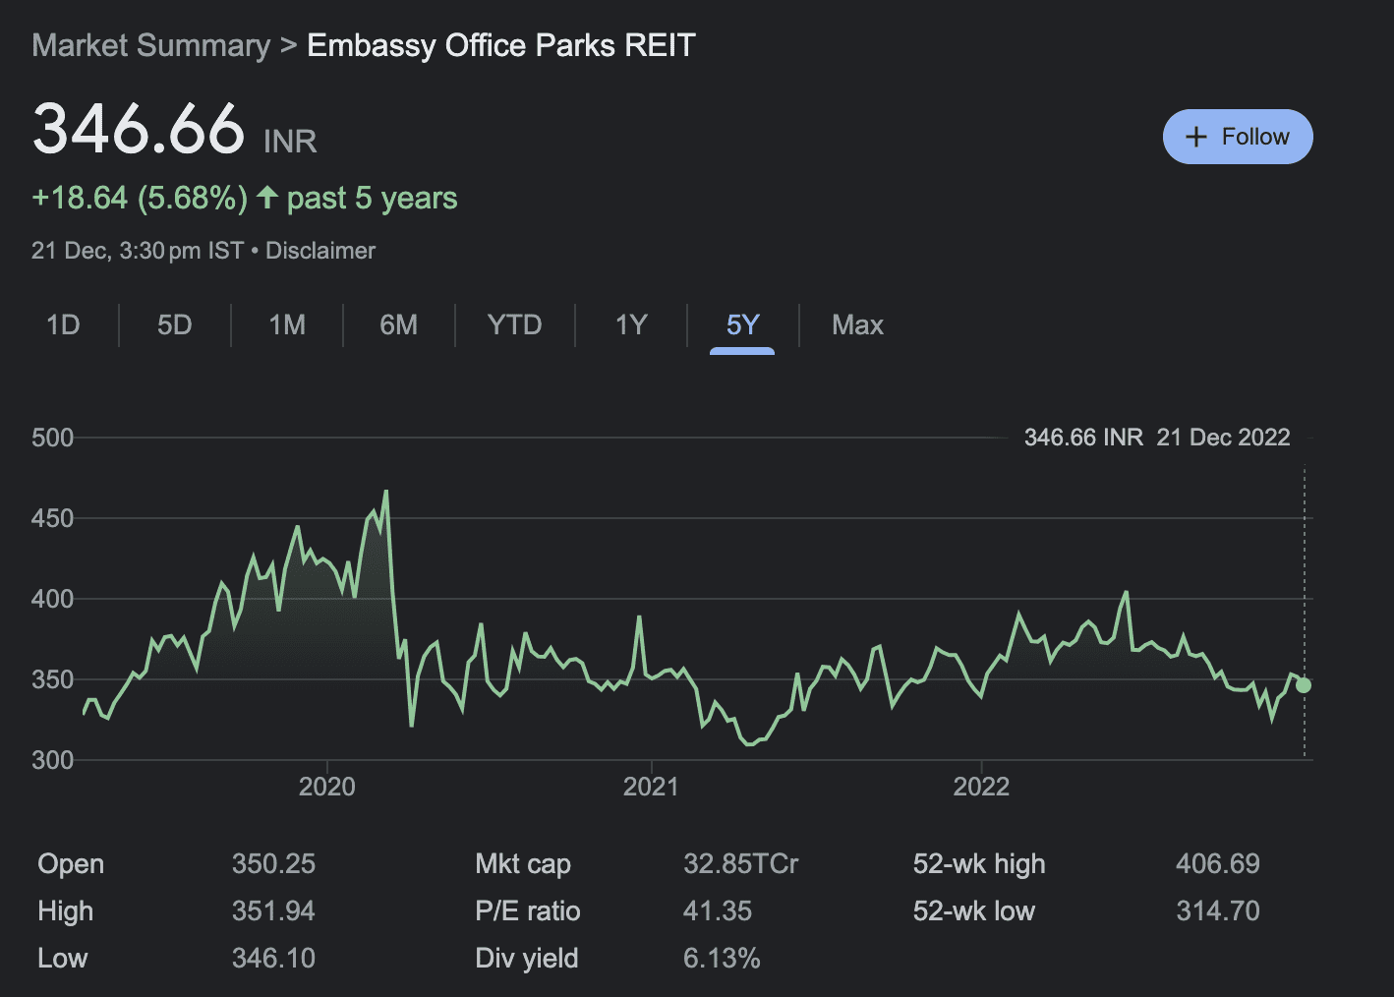Click the 350 y-axis label
This screenshot has width=1394, height=997.
tap(53, 679)
